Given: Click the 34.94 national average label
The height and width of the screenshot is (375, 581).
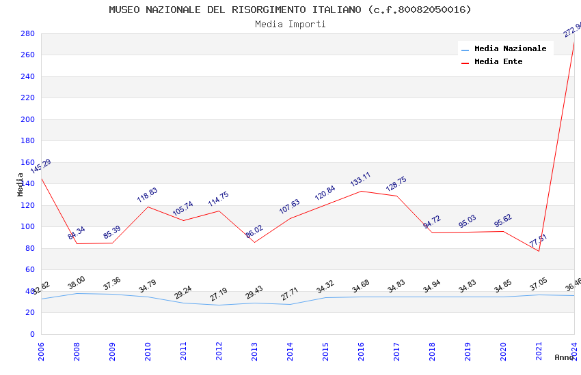Looking at the screenshot, I should tap(432, 286).
